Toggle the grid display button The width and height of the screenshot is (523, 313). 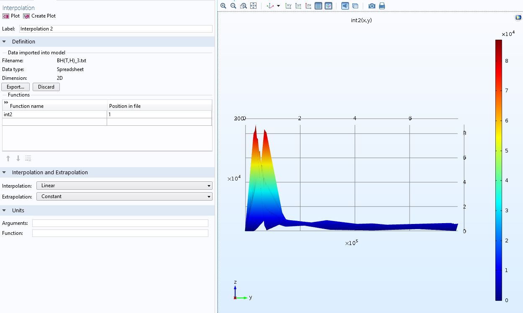[x=318, y=6]
